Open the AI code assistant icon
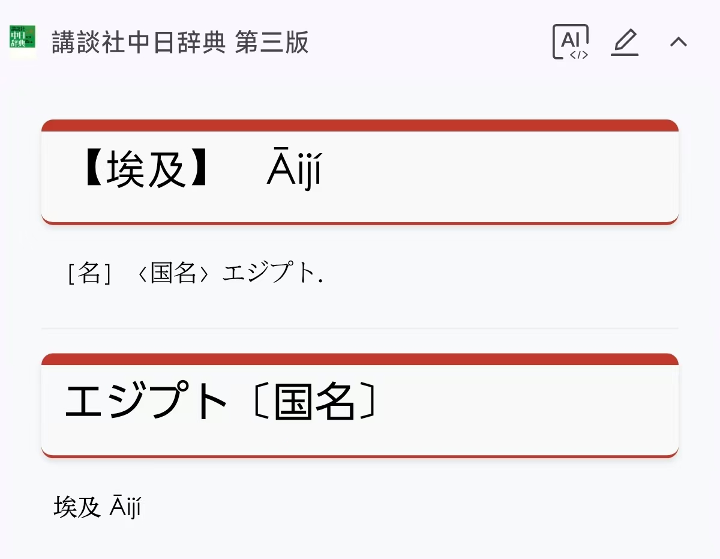The height and width of the screenshot is (559, 720). 570,41
